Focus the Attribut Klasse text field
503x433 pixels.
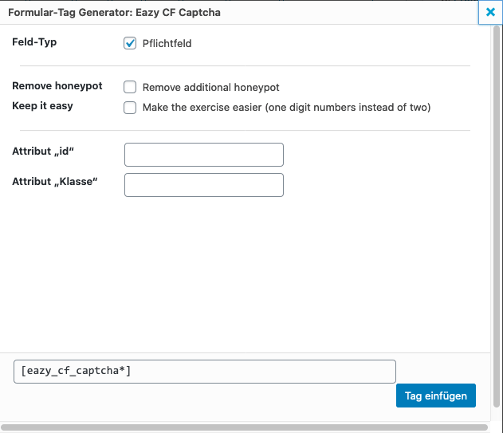pyautogui.click(x=204, y=185)
